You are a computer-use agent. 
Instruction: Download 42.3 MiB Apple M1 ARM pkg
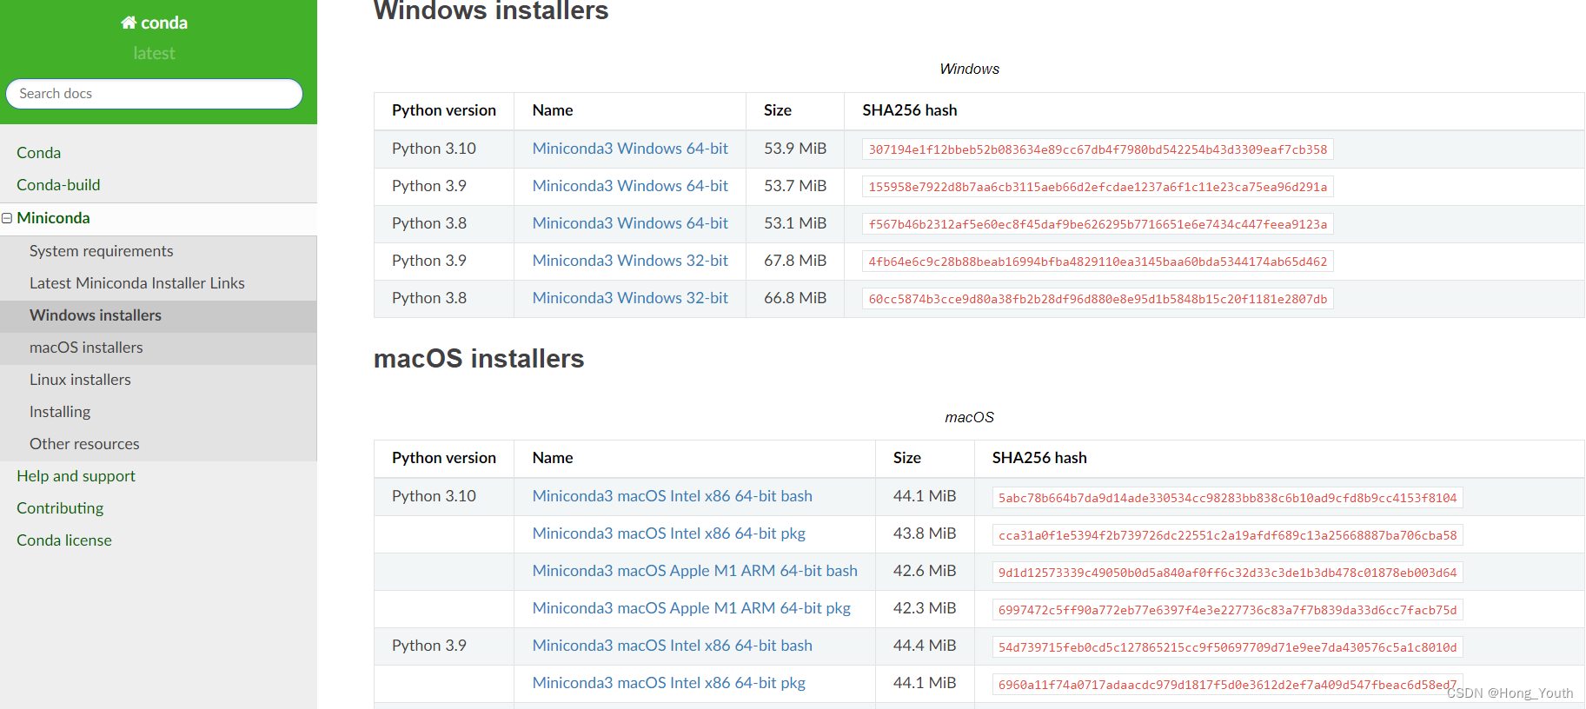[x=692, y=608]
